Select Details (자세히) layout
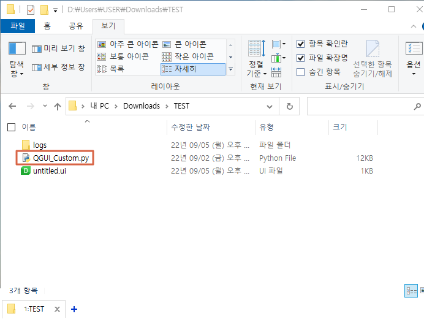Viewport: 424px width, 319px height. [x=193, y=69]
